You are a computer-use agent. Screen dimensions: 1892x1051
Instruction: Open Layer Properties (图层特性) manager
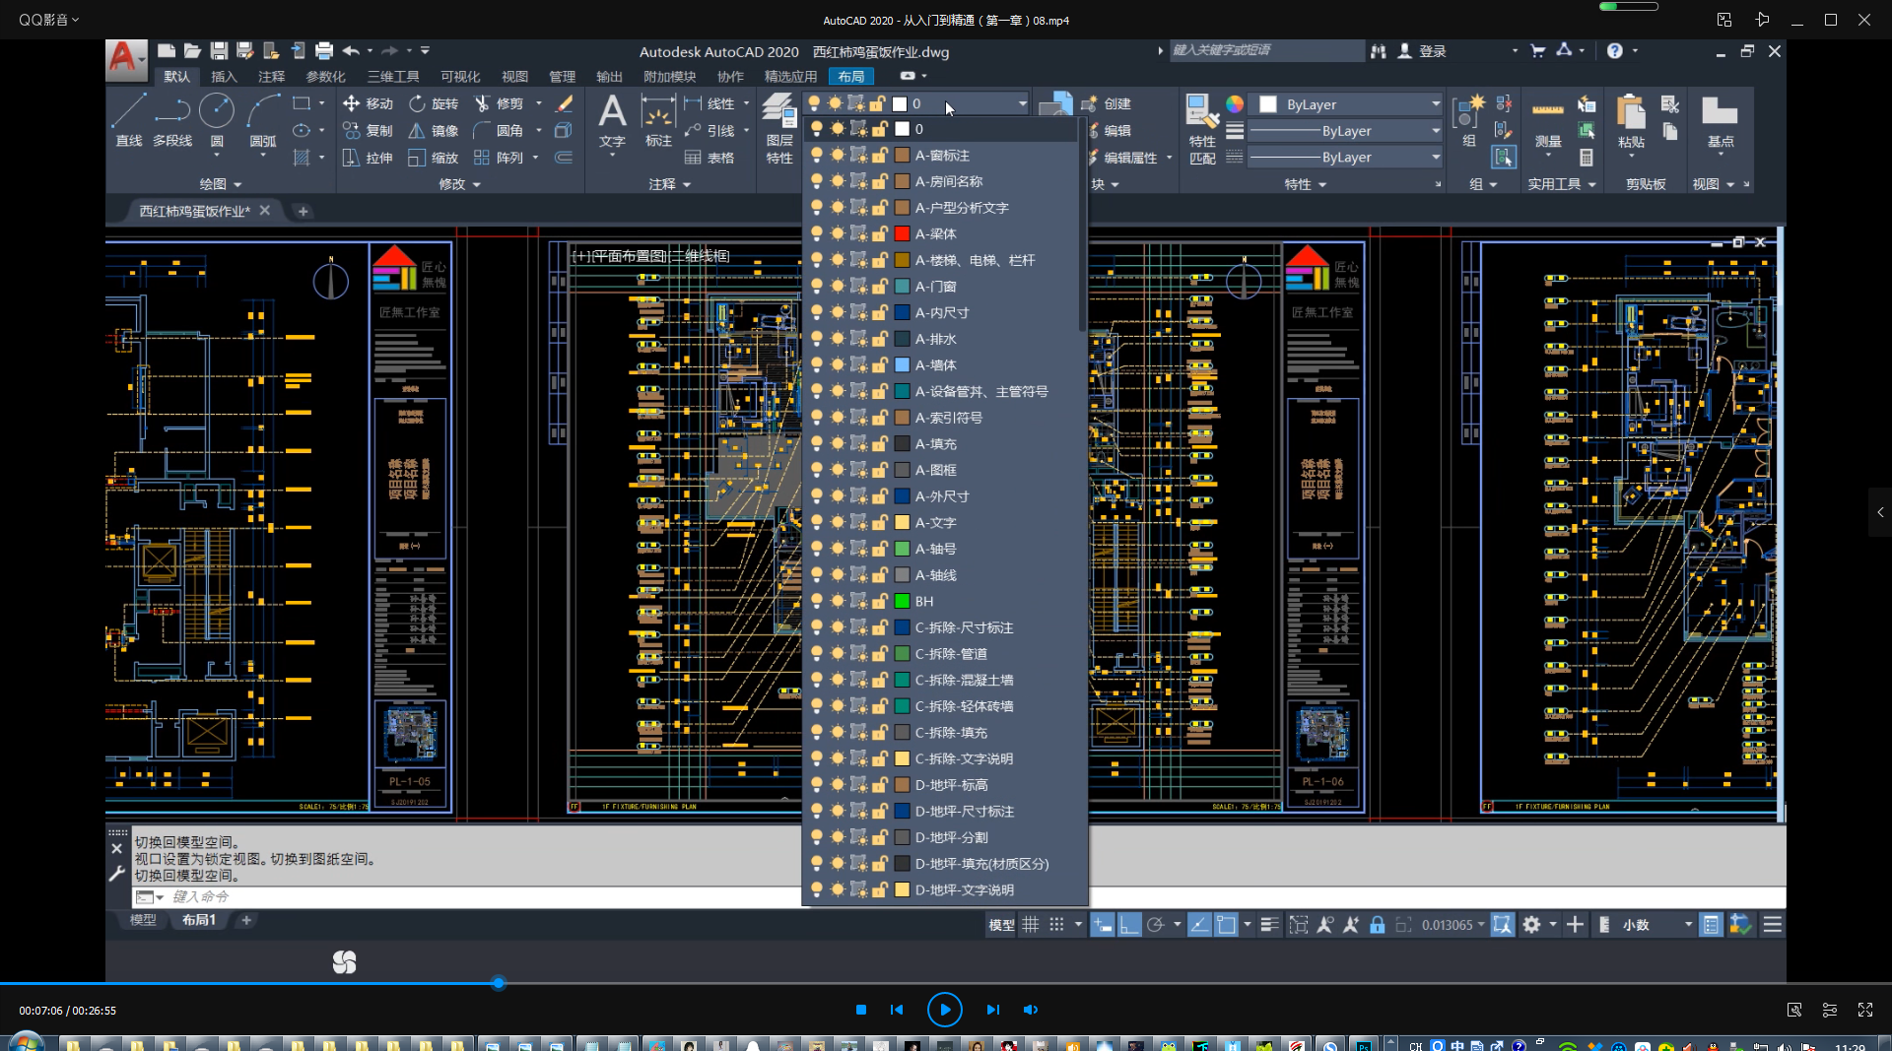778,129
